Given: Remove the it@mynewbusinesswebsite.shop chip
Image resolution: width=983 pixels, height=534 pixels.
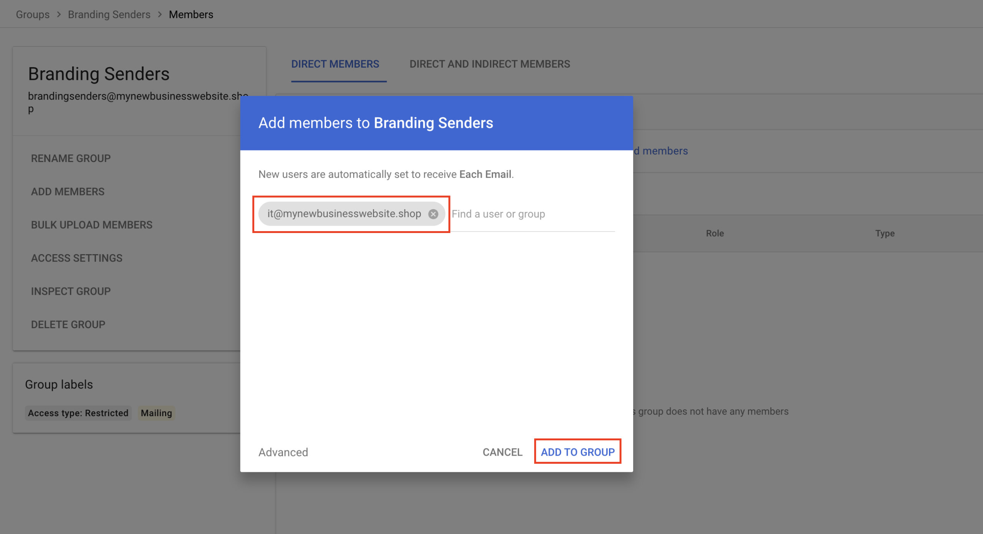Looking at the screenshot, I should tap(433, 214).
